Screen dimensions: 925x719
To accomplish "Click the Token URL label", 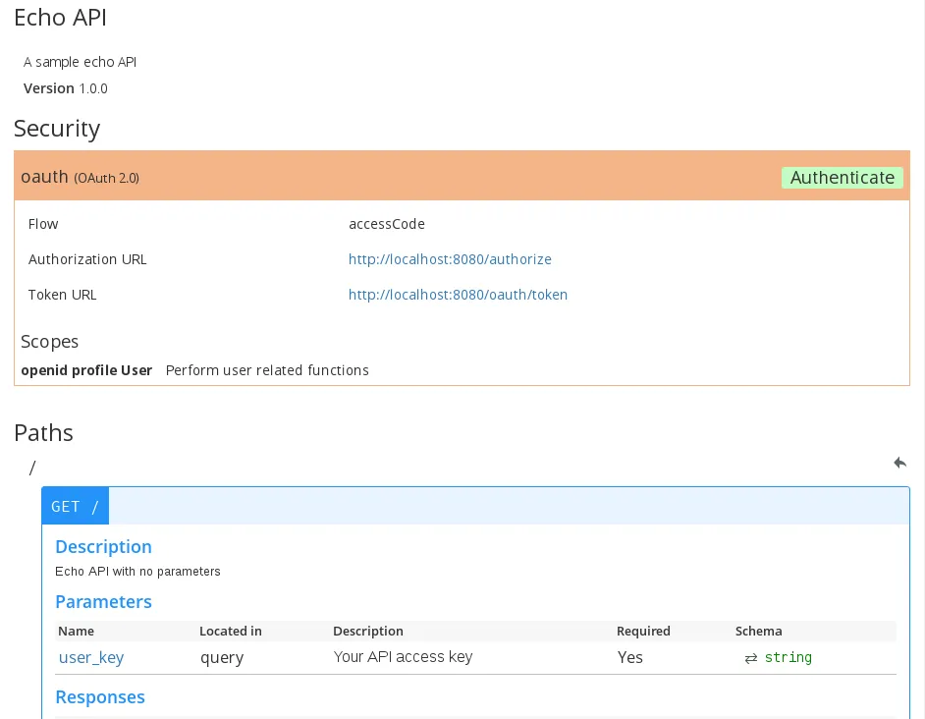I will click(63, 295).
